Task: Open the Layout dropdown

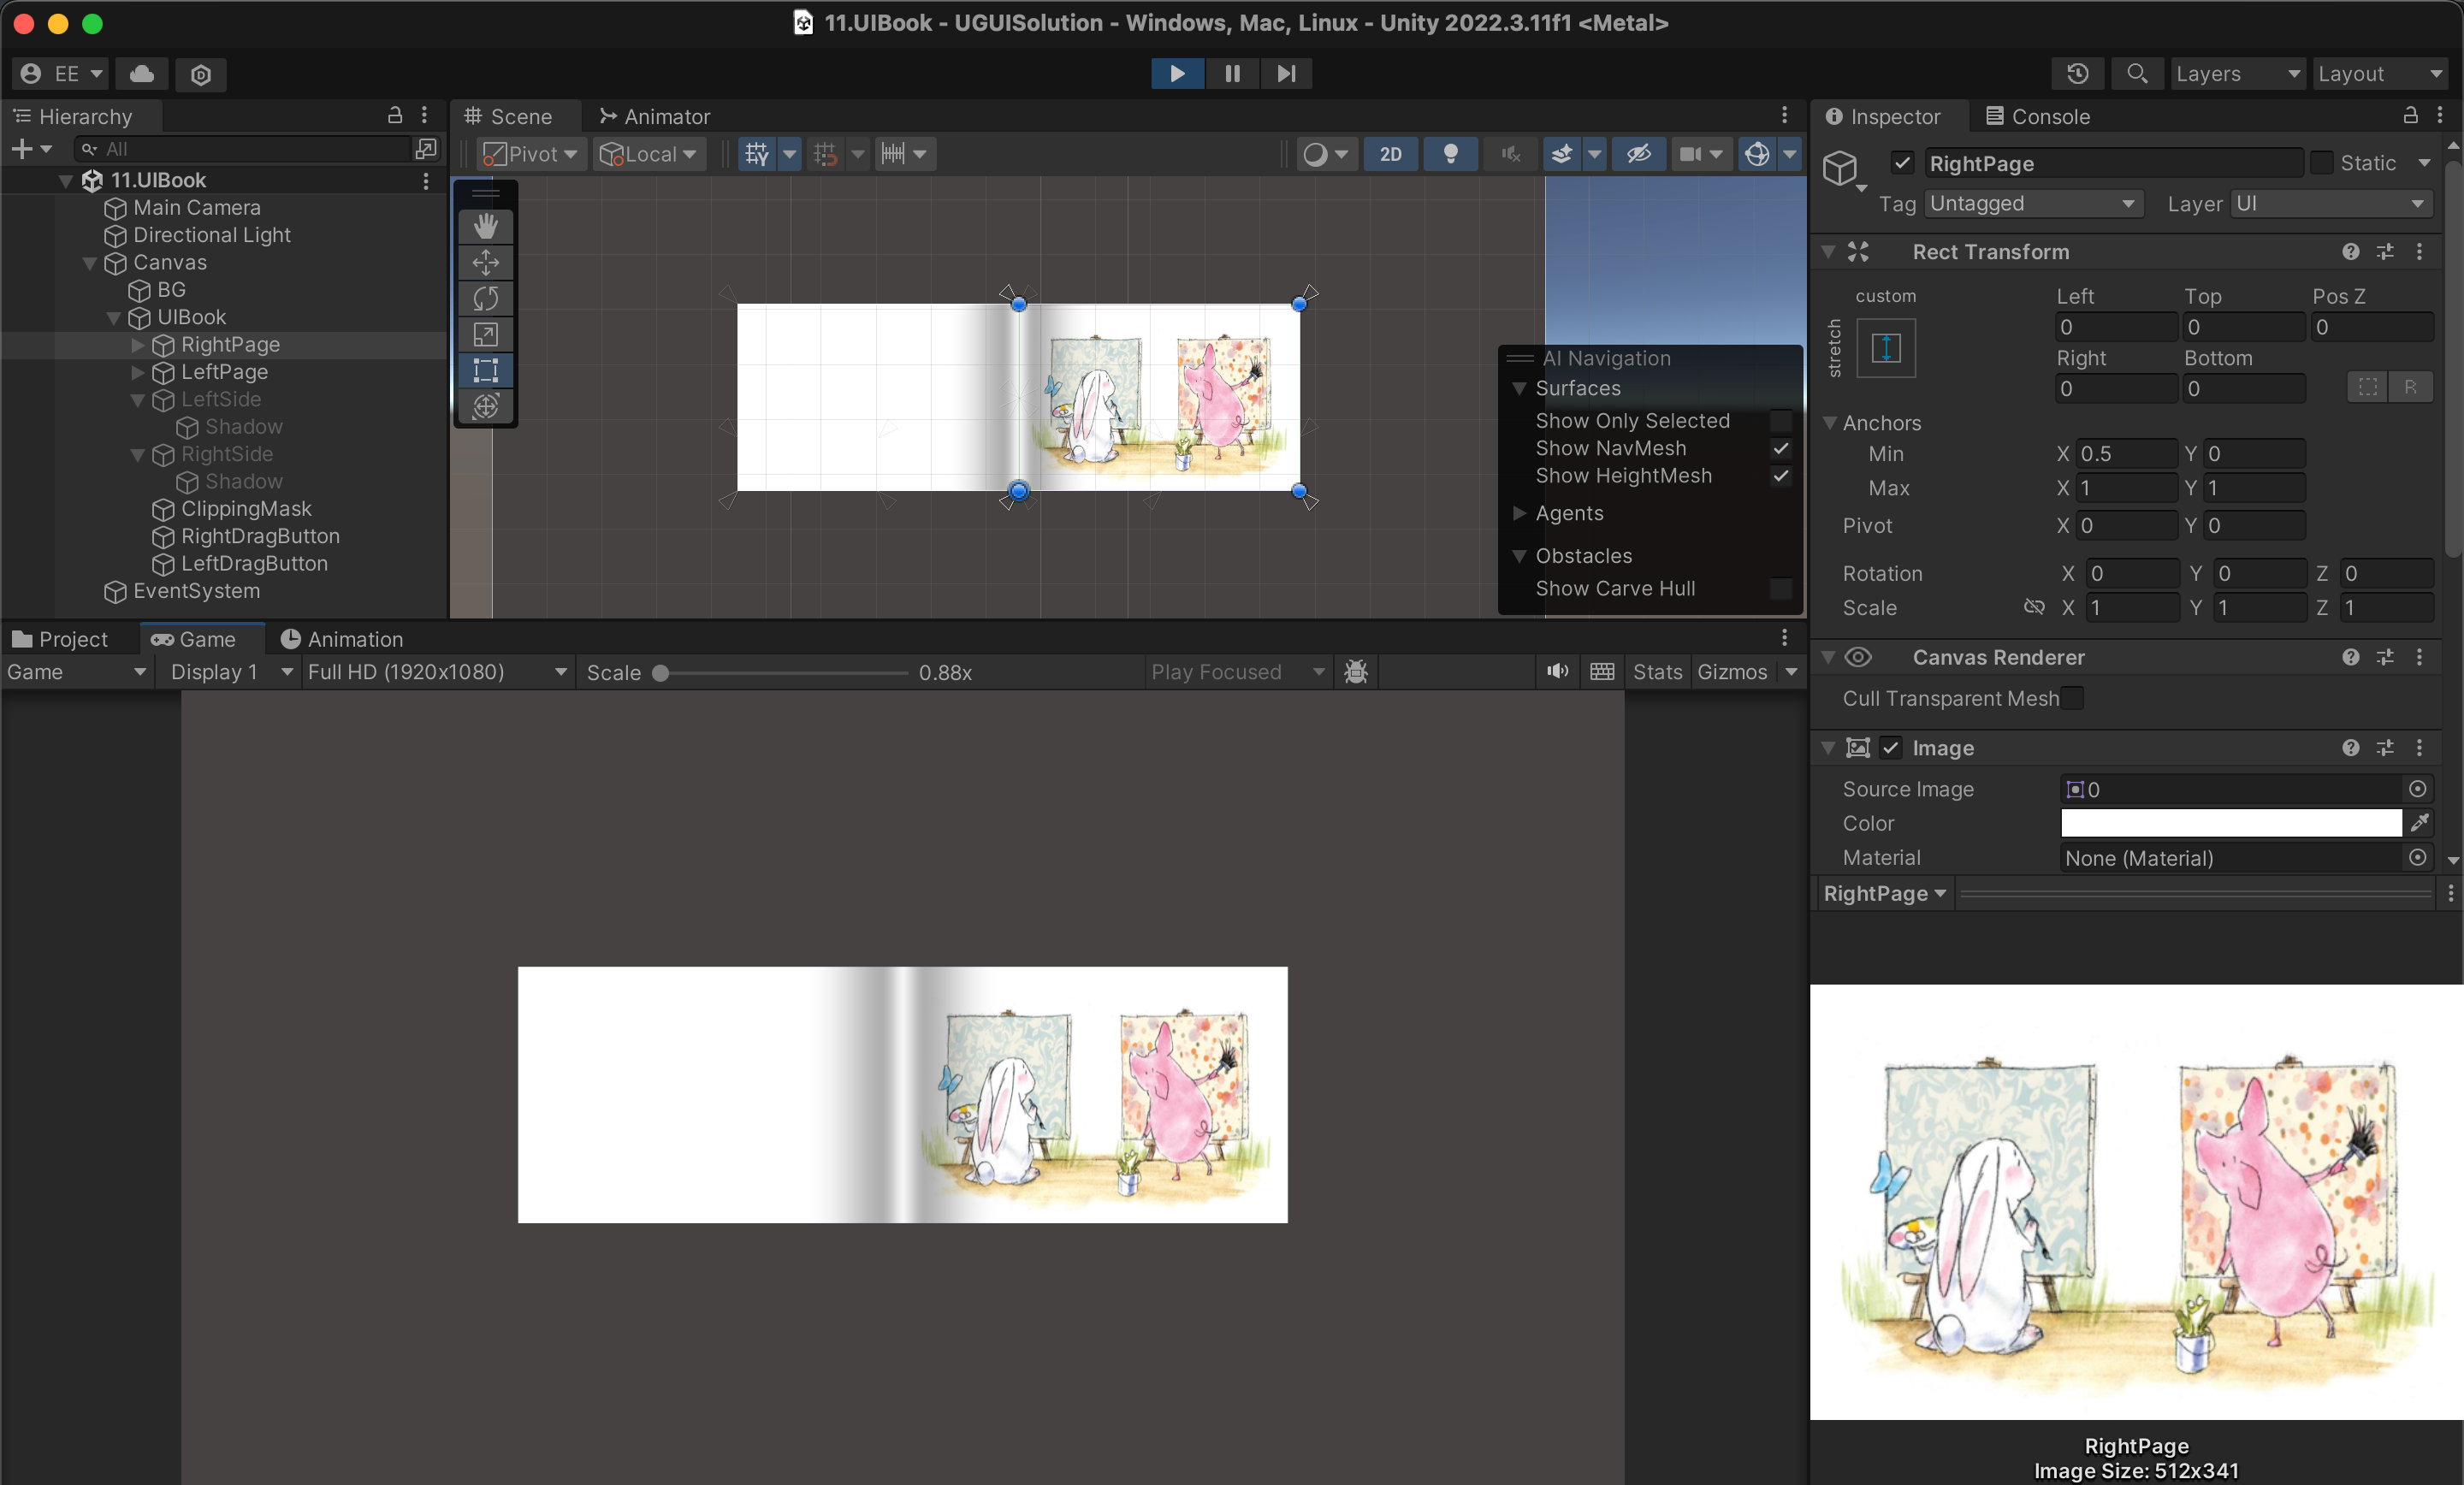Action: (x=2380, y=74)
